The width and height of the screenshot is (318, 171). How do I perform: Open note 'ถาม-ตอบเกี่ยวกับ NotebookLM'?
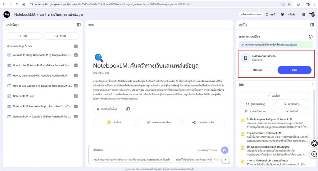(x=274, y=137)
